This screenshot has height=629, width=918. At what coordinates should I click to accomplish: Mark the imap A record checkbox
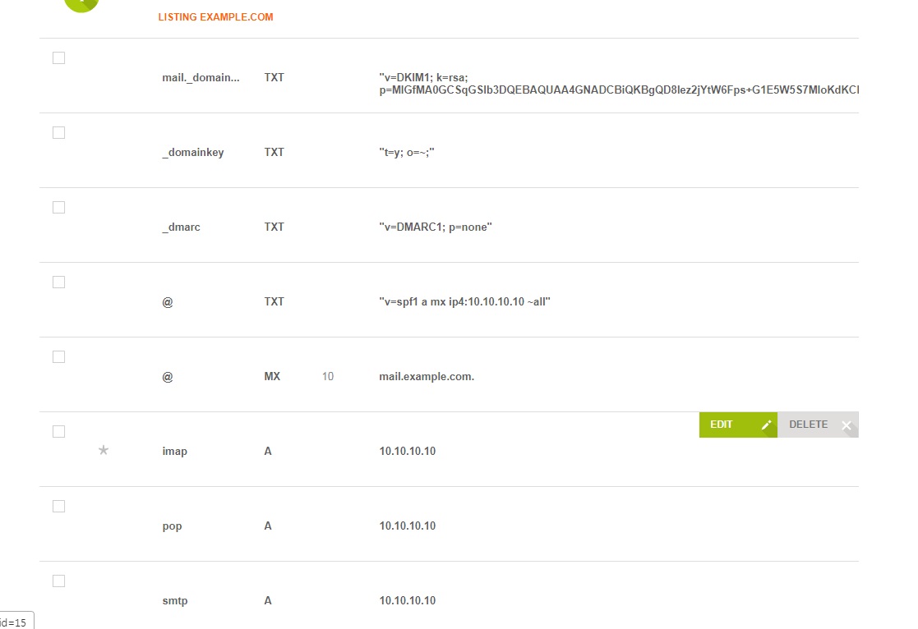tap(58, 432)
